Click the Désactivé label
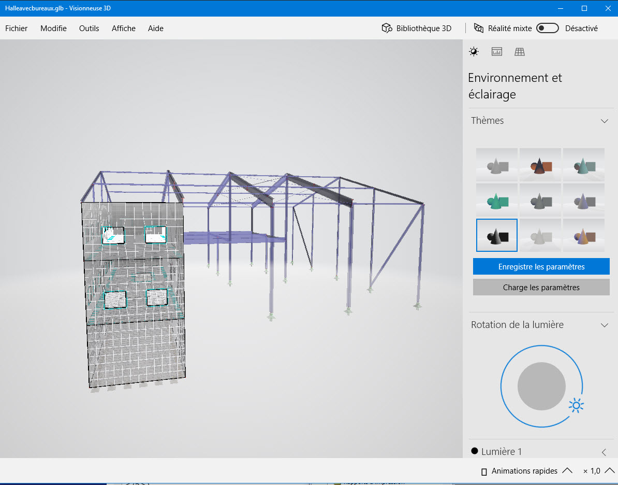Viewport: 618px width, 485px height. pyautogui.click(x=581, y=28)
